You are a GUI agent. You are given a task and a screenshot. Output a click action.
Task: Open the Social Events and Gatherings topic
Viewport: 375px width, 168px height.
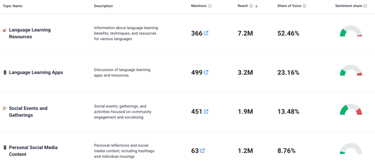coord(28,112)
